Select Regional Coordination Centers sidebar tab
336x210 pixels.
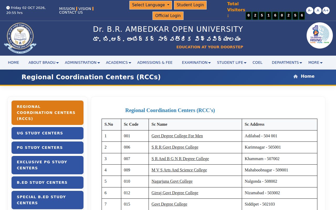(x=48, y=113)
